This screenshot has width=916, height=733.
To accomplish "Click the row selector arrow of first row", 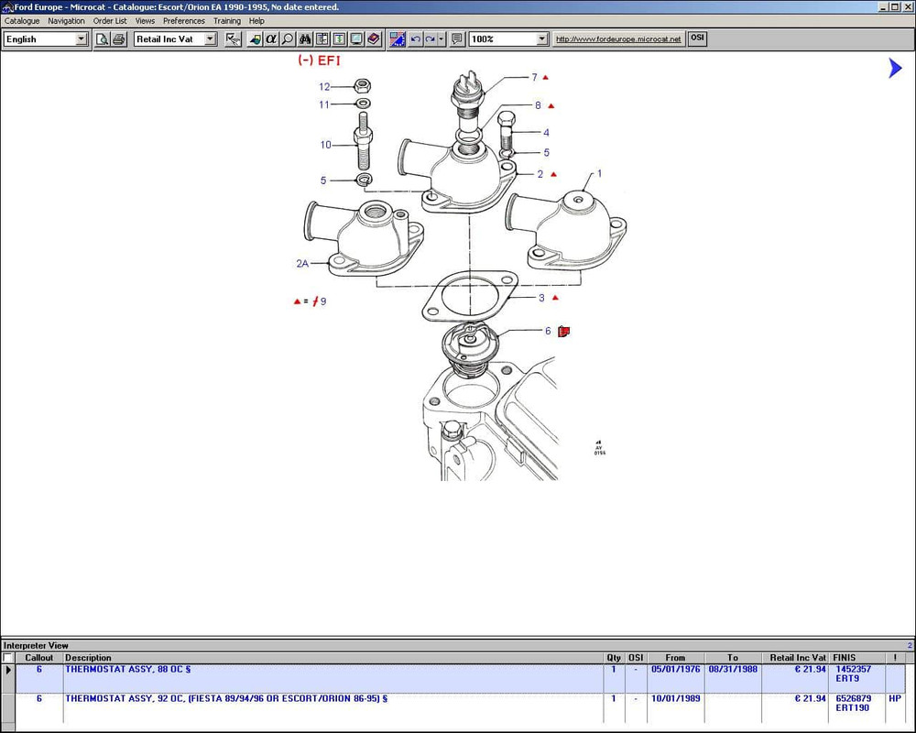I will pos(8,670).
